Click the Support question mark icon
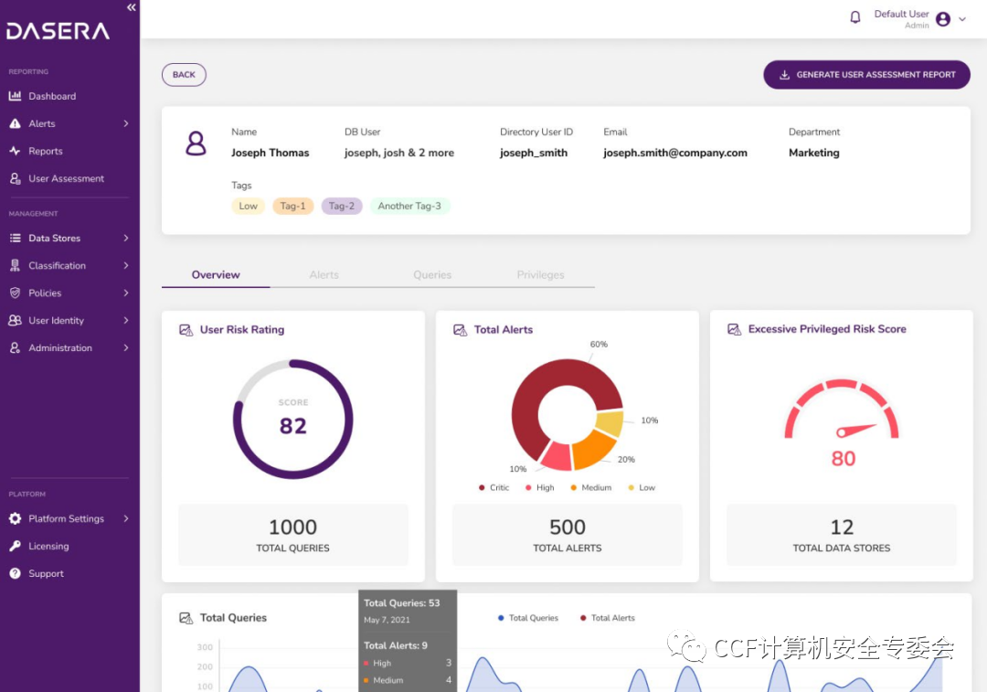 pos(16,574)
